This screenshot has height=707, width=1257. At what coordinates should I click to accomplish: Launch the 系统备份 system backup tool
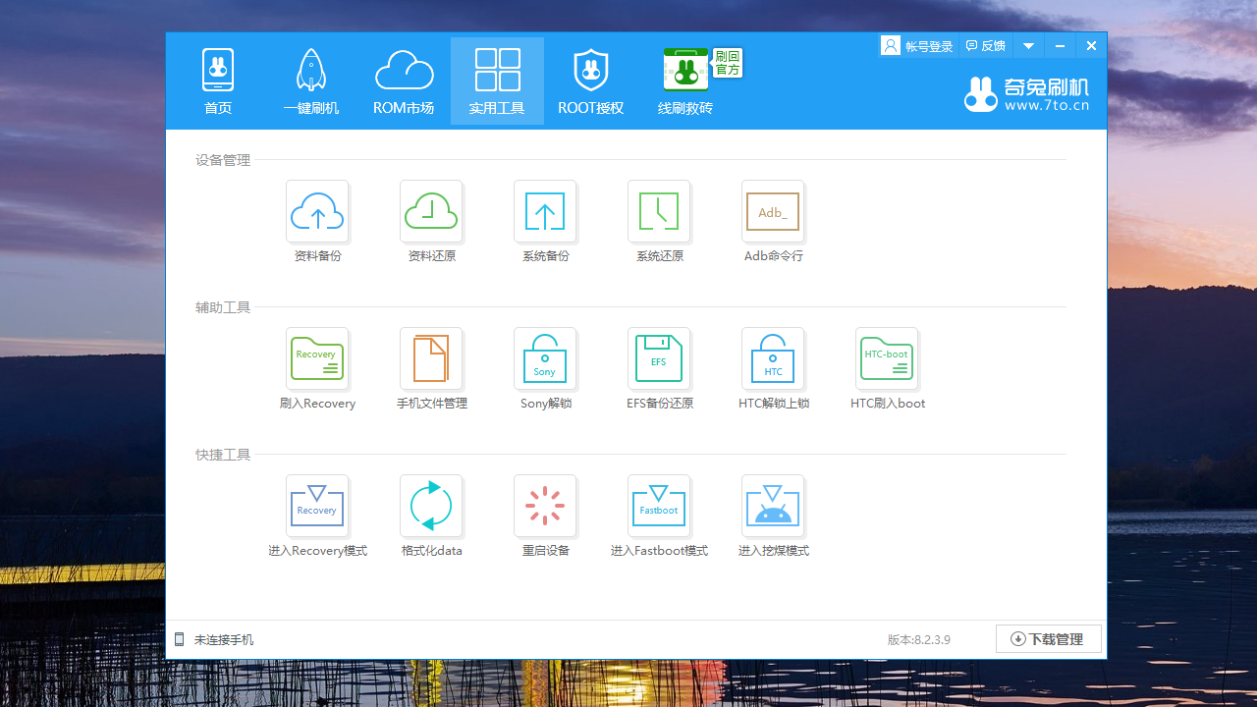(x=545, y=212)
